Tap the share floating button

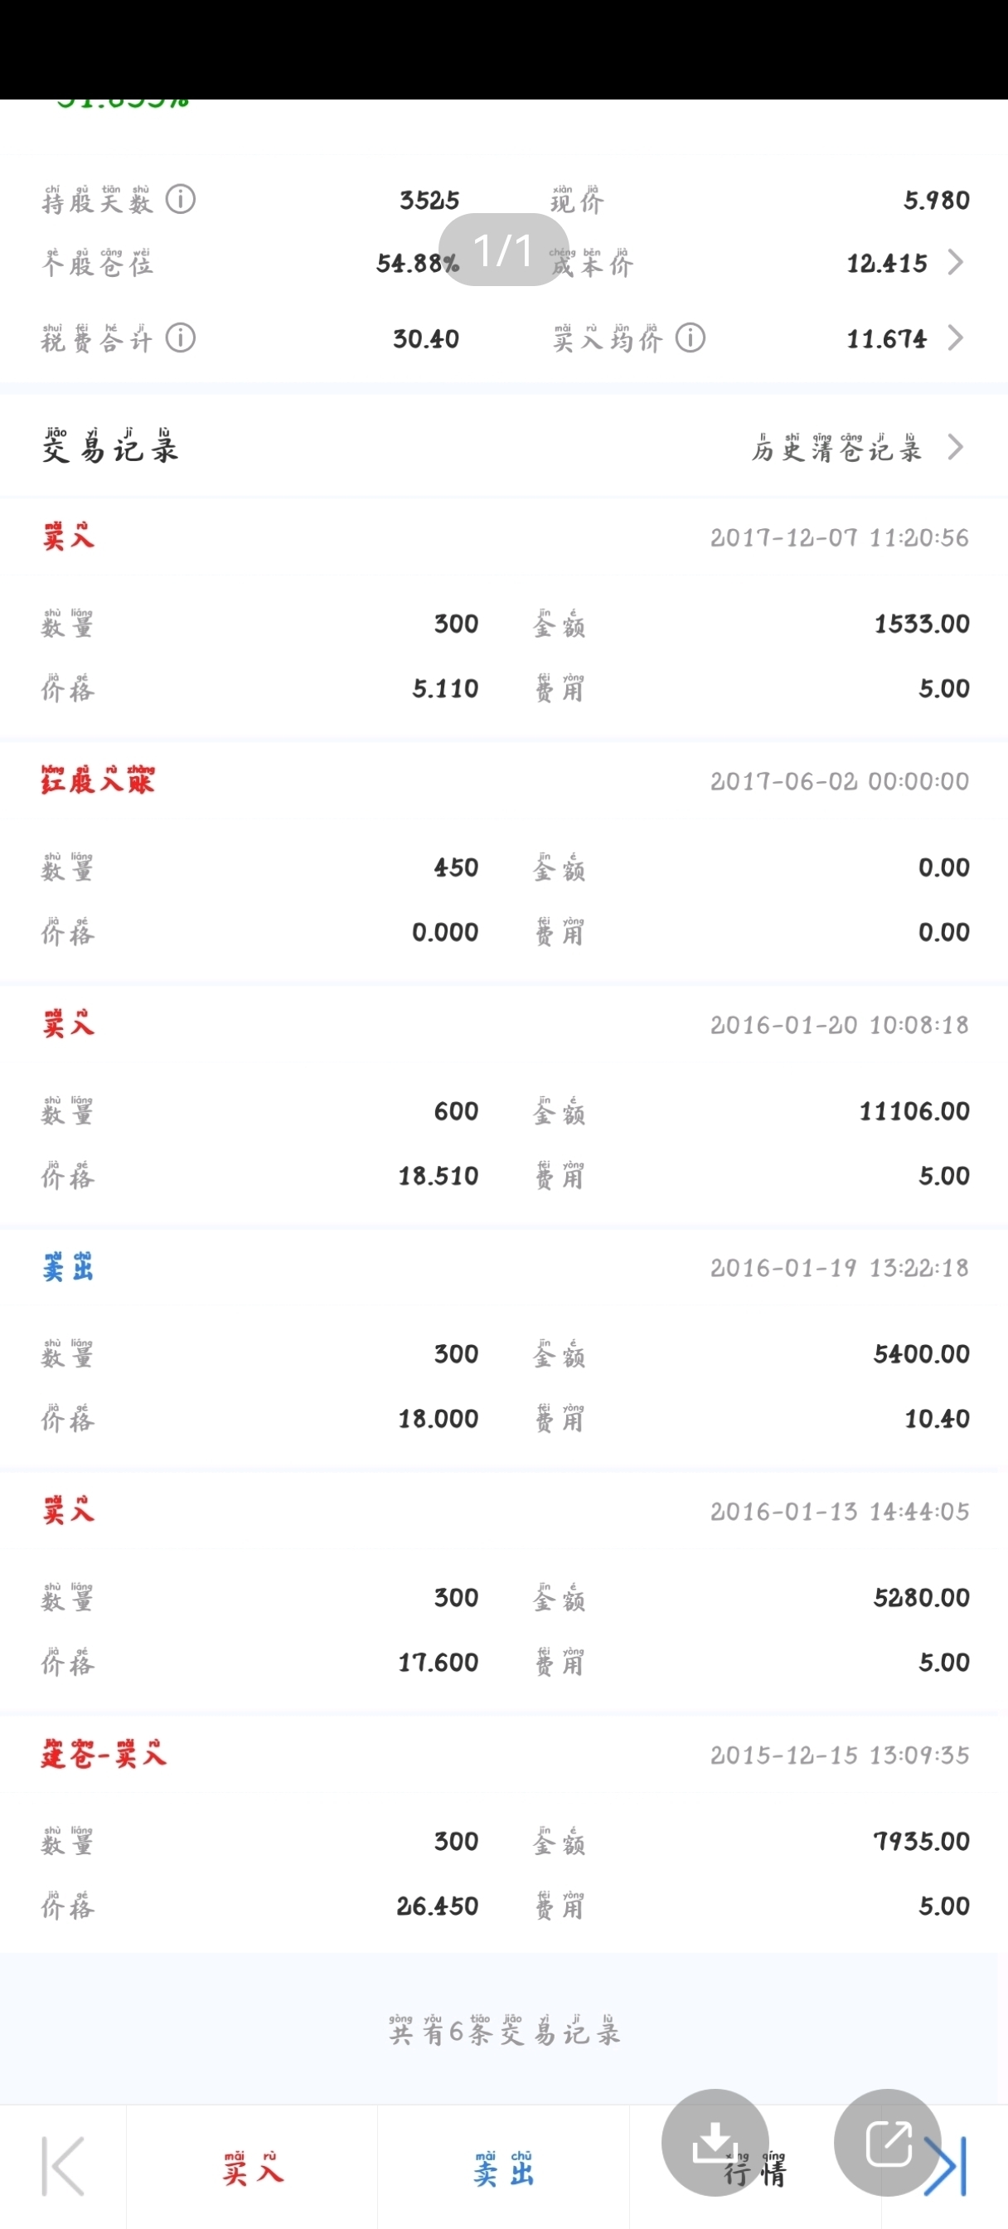[888, 2143]
